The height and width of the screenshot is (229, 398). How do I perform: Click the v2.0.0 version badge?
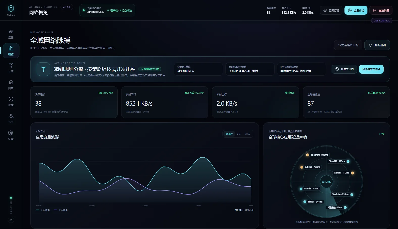[67, 7]
